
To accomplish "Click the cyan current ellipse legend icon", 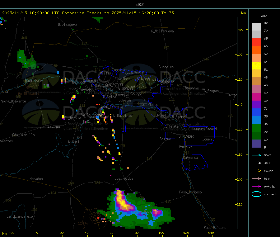I will 256,194.
